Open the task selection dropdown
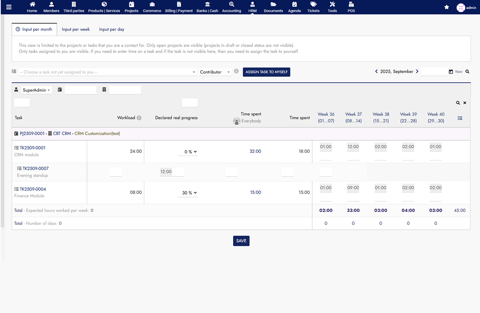The width and height of the screenshot is (480, 313). [108, 72]
